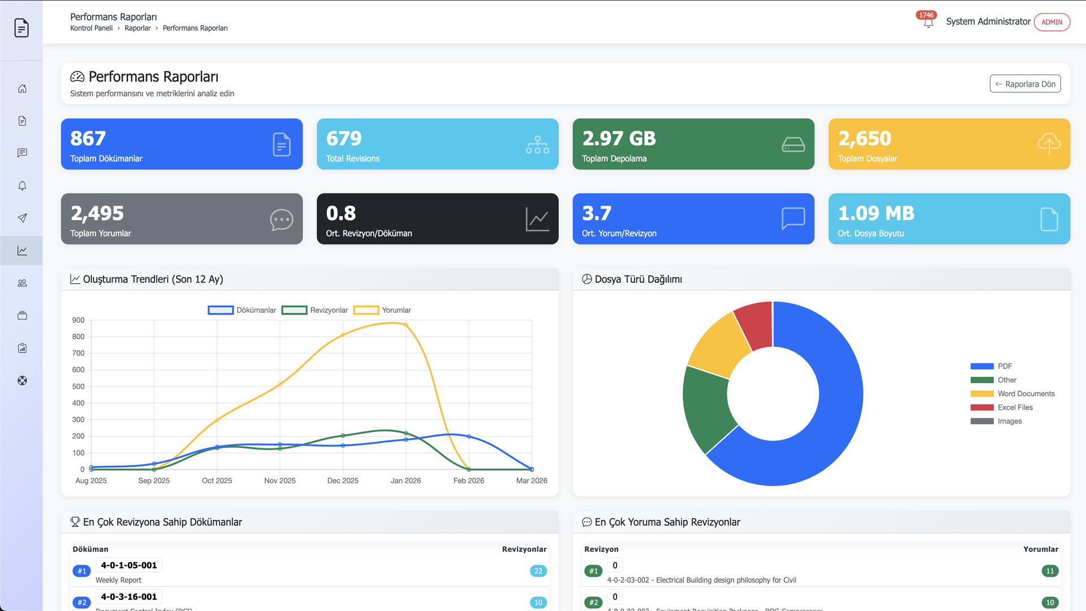Open the users group sidebar icon

click(x=22, y=283)
